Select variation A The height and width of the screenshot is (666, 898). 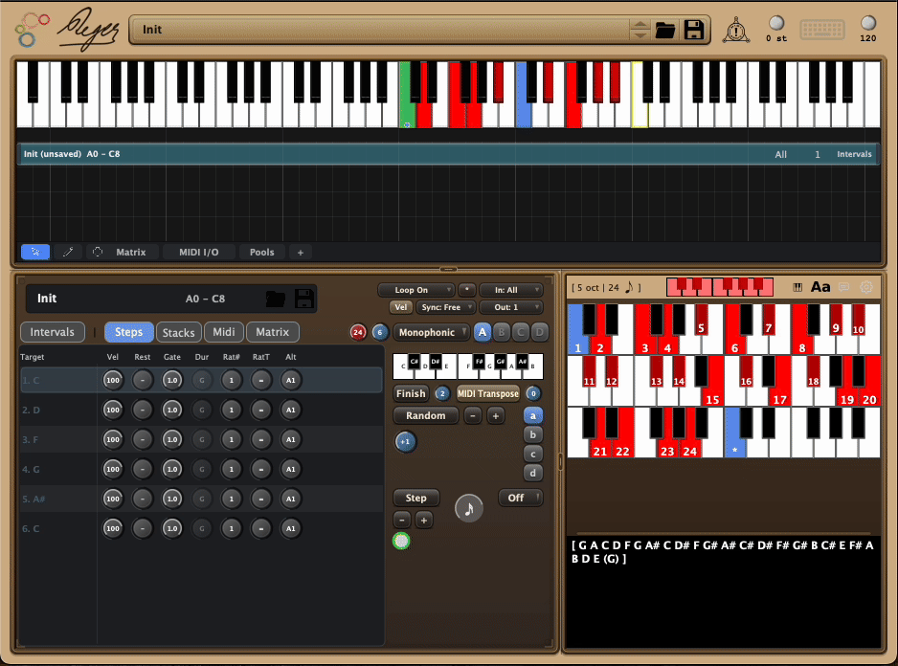[483, 332]
